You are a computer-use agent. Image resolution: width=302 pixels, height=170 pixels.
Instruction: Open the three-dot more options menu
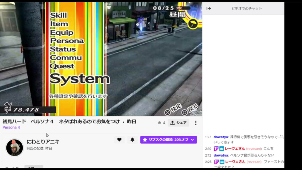[x=196, y=123]
